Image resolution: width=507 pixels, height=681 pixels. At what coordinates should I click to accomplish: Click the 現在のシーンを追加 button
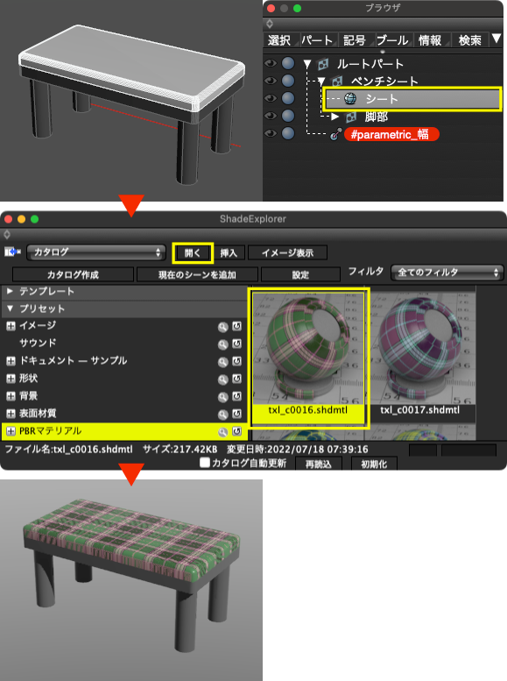click(197, 274)
